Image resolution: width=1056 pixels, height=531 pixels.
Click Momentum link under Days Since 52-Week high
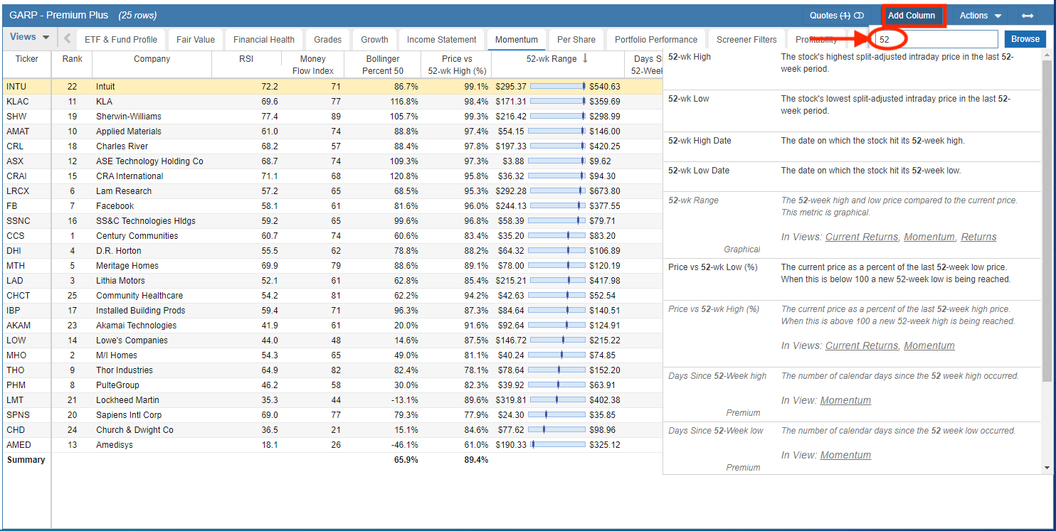point(845,400)
